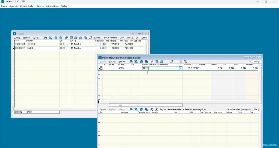Expand hidden toolbar items via >> in Intrari
The height and width of the screenshot is (148, 279).
click(x=250, y=62)
